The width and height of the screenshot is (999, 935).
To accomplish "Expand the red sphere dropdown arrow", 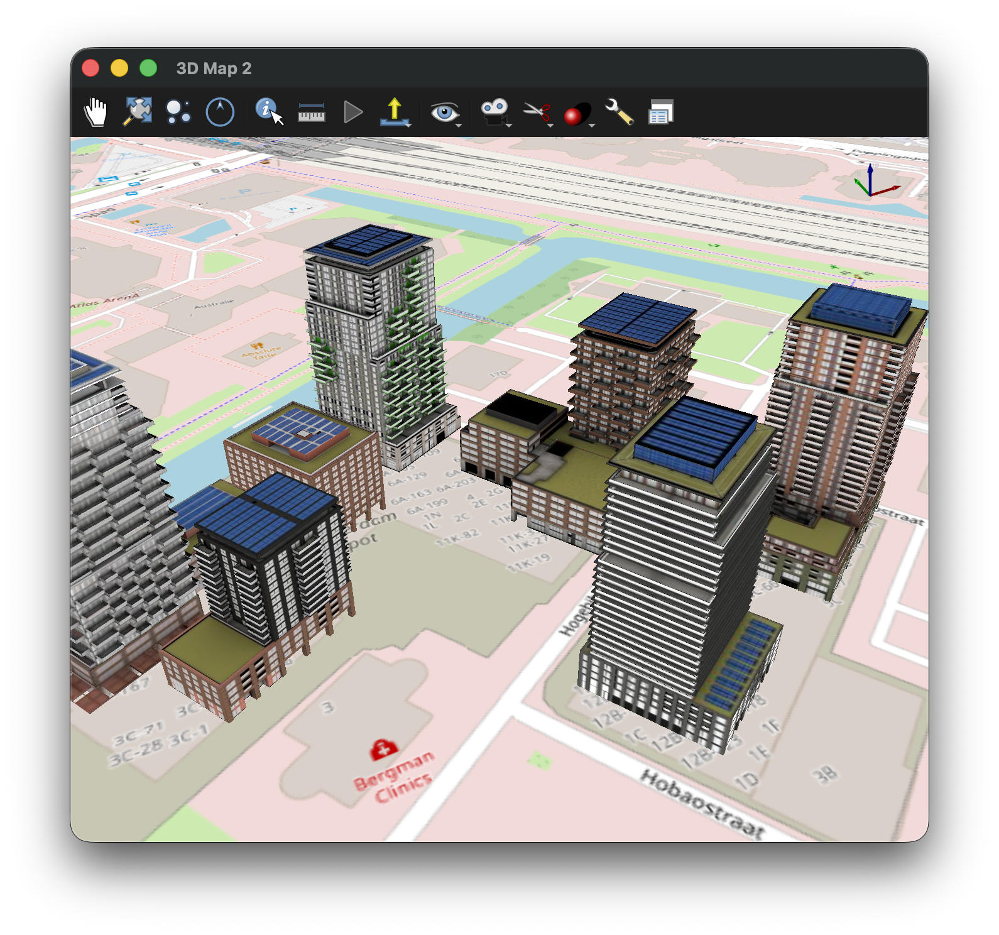I will click(592, 126).
